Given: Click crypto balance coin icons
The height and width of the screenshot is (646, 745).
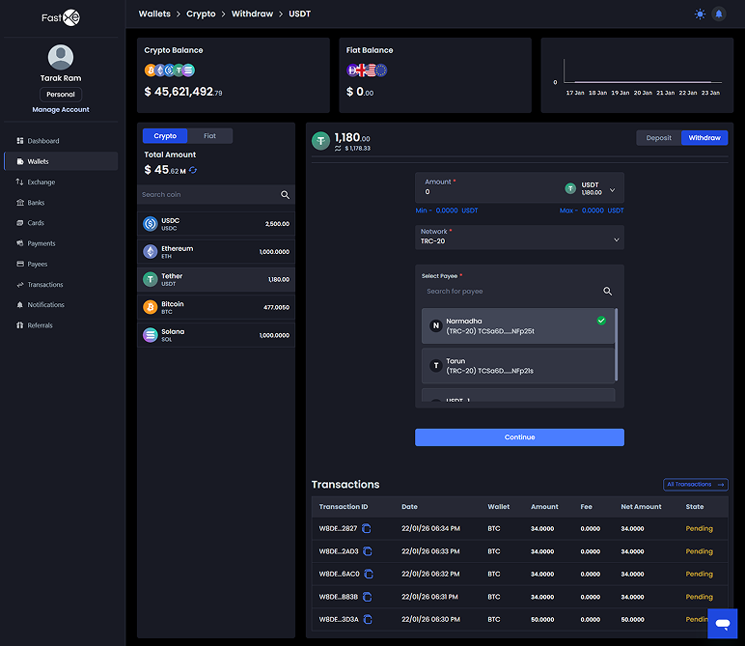Looking at the screenshot, I should (x=170, y=70).
